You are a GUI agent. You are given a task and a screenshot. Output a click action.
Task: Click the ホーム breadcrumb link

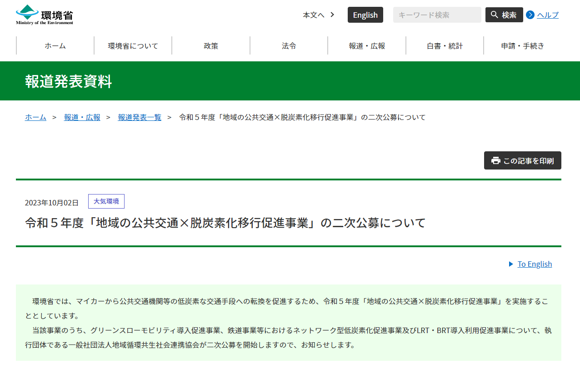tap(35, 117)
